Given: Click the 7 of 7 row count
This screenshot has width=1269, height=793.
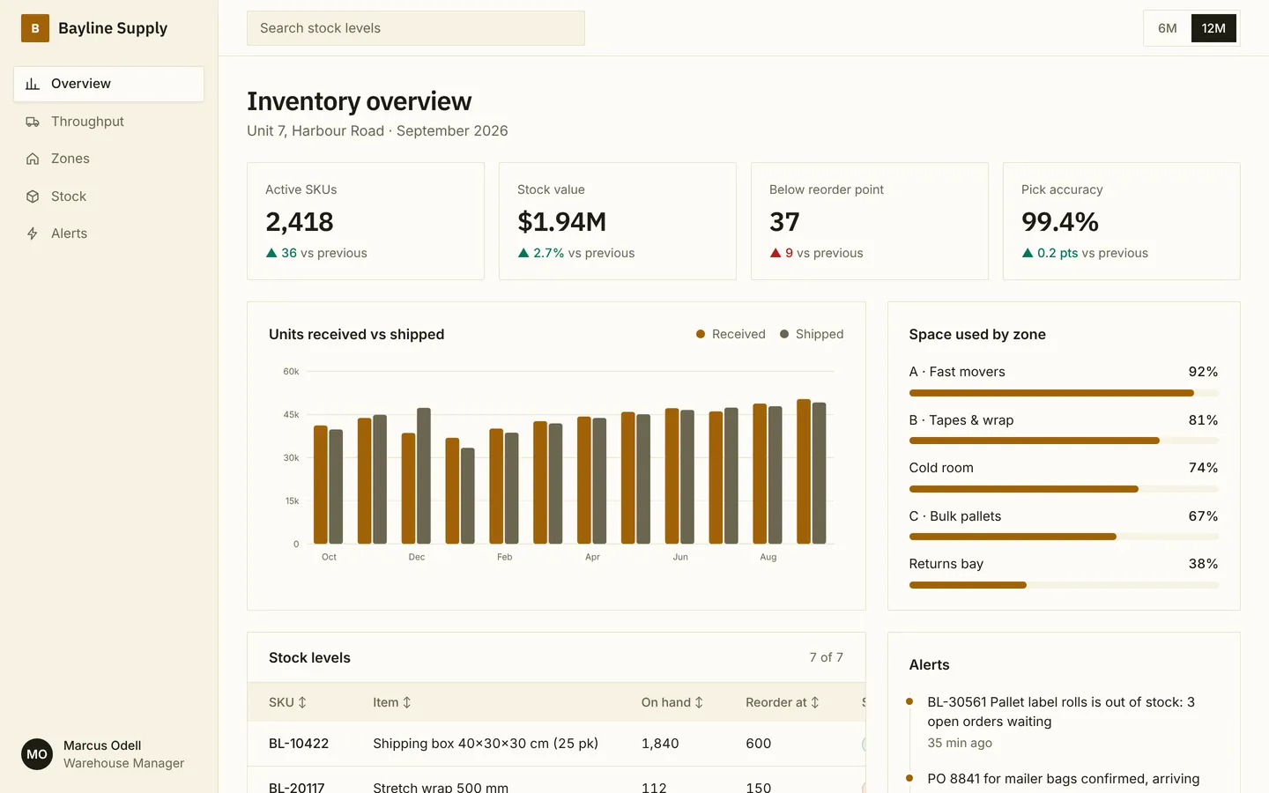Looking at the screenshot, I should coord(827,657).
